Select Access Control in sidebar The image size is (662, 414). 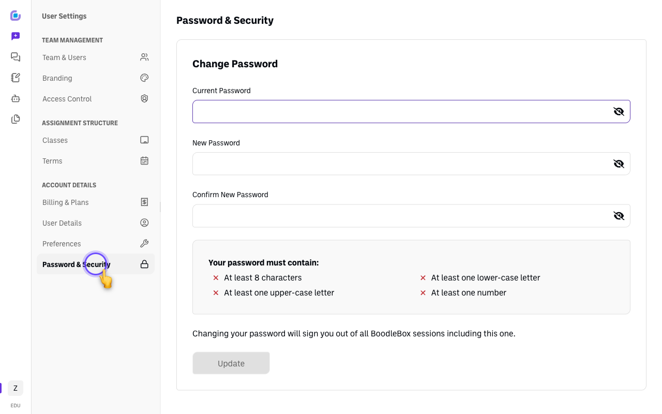[96, 99]
